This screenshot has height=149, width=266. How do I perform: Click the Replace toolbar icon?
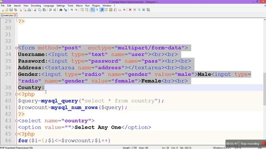pyautogui.click(x=65, y=10)
